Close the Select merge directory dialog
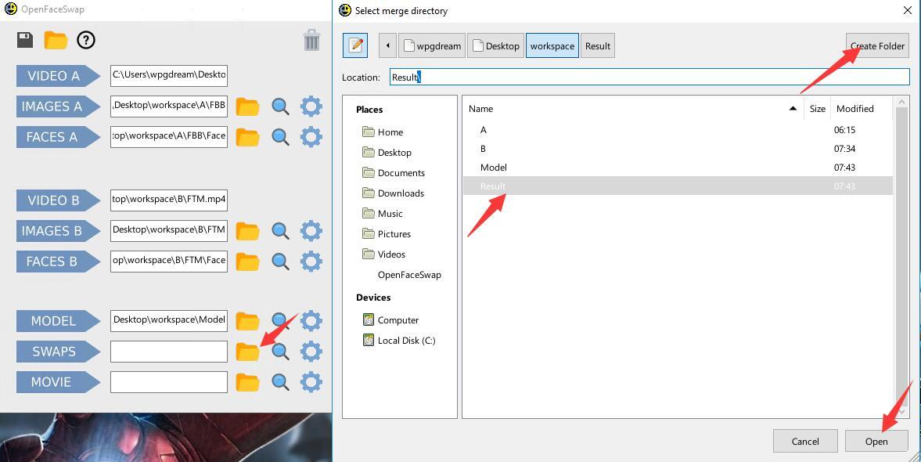This screenshot has width=921, height=462. [x=907, y=10]
